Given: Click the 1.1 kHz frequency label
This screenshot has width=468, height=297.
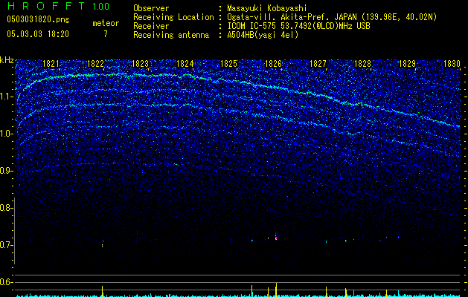Looking at the screenshot, I should click(x=7, y=97).
